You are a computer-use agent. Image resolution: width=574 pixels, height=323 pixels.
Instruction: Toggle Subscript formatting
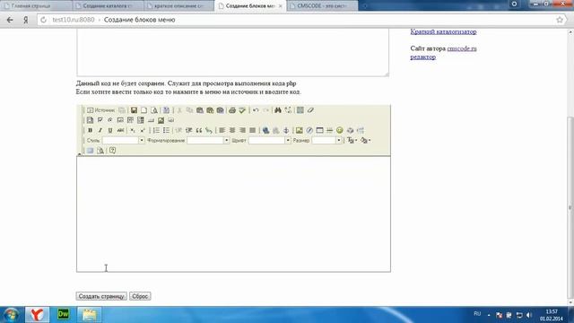133,130
